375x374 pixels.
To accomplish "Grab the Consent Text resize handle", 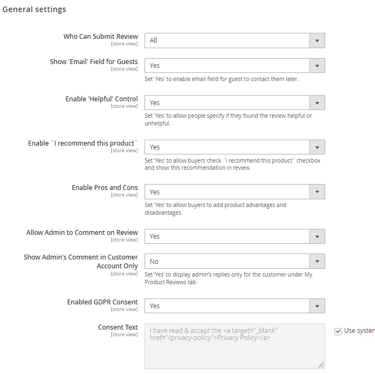I will (321, 365).
